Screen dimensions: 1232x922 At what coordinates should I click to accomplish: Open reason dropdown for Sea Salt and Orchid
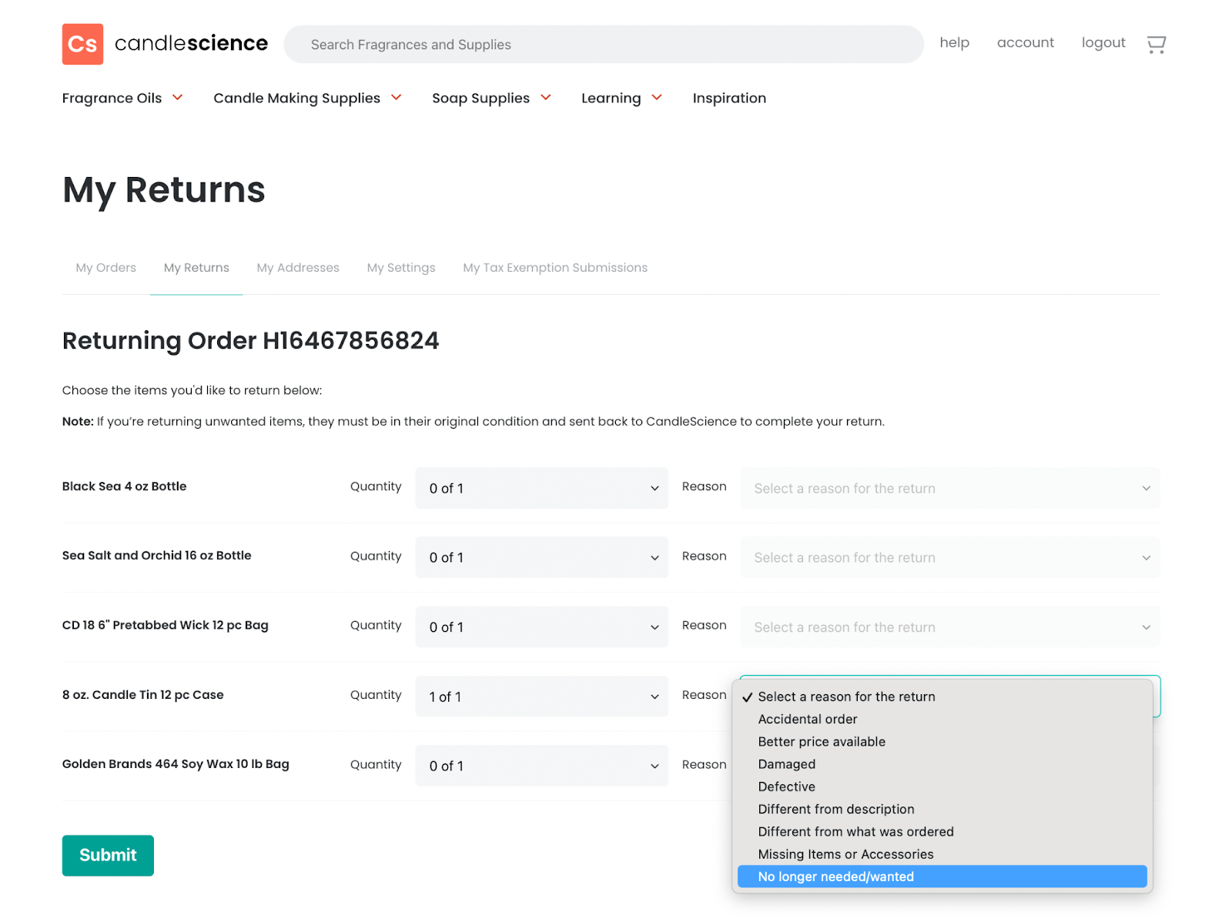(x=949, y=557)
